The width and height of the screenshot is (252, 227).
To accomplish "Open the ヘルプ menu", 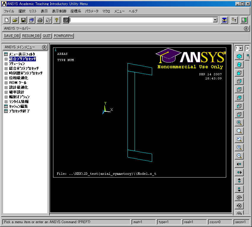I will pos(133,11).
